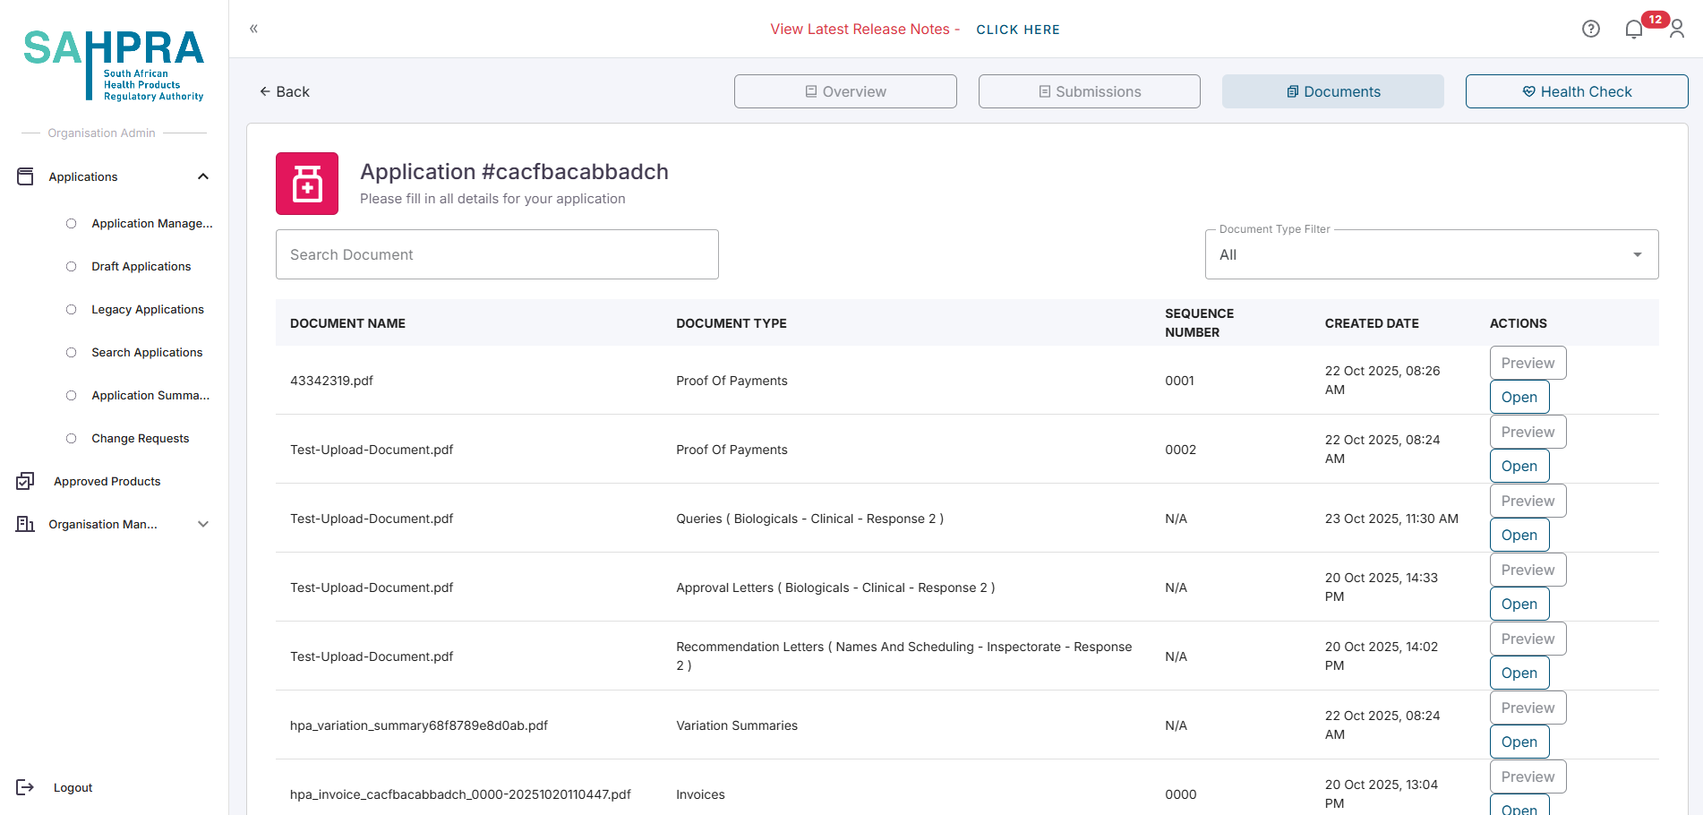Click the Search Document input field

(497, 254)
